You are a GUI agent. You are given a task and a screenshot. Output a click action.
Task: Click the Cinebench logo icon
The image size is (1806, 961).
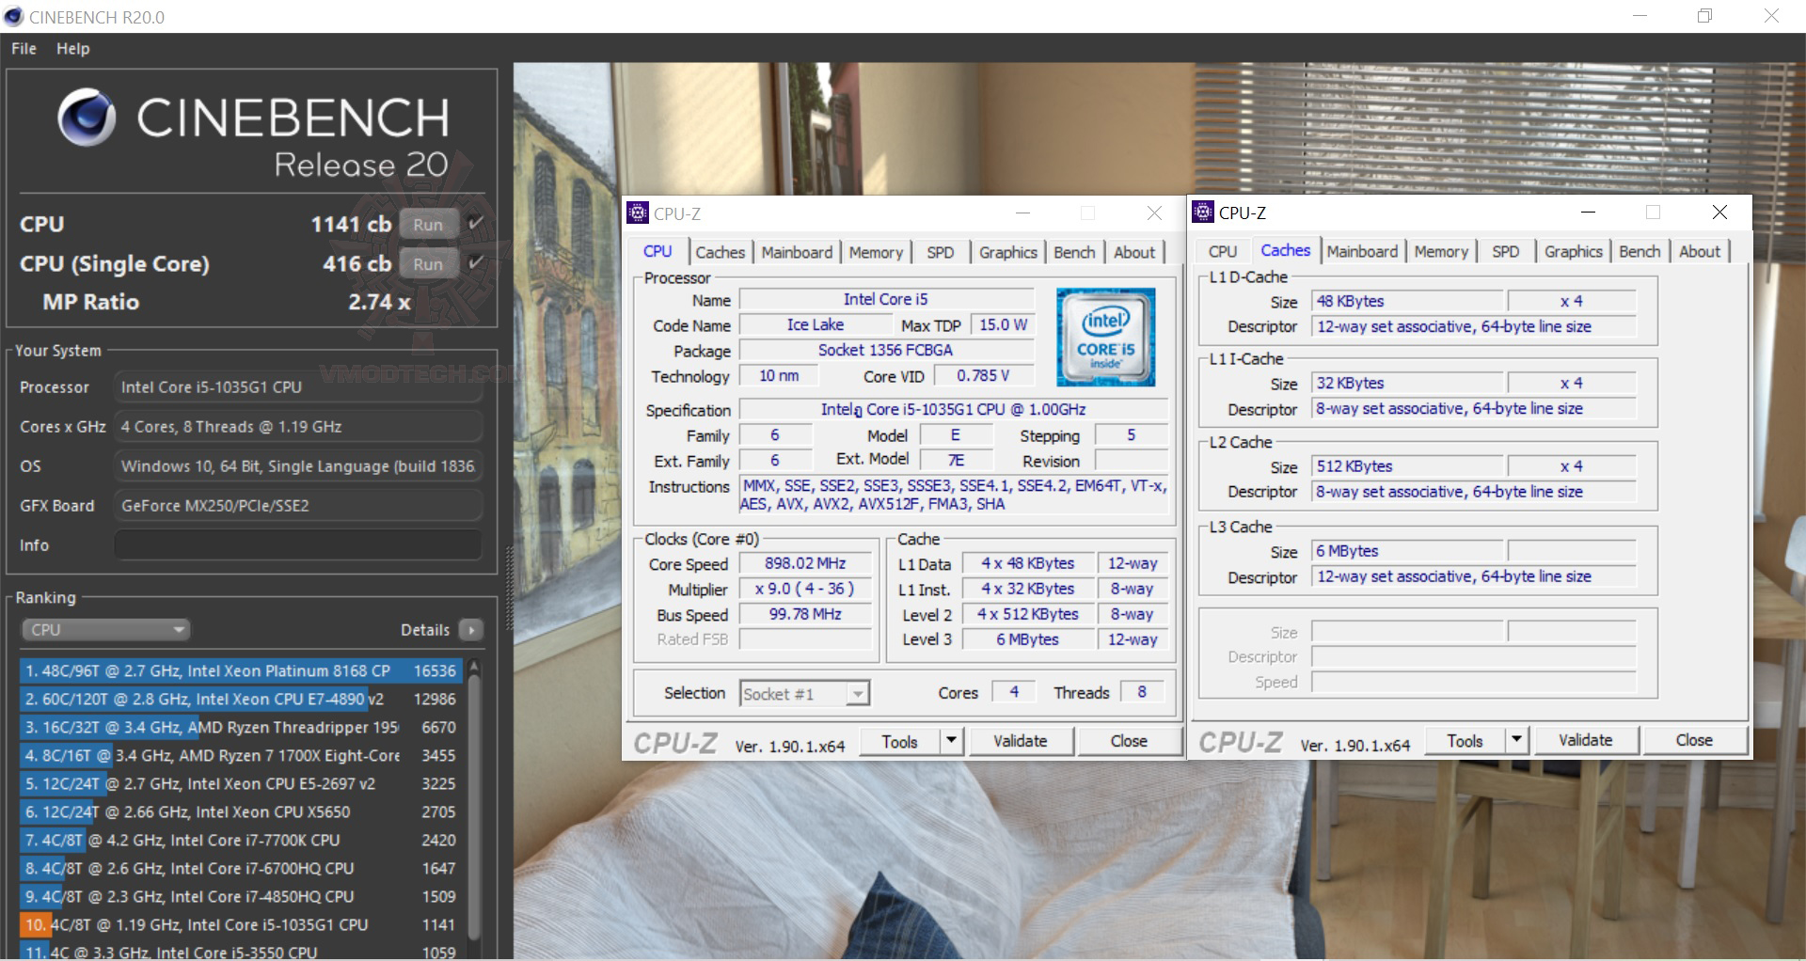(x=87, y=118)
